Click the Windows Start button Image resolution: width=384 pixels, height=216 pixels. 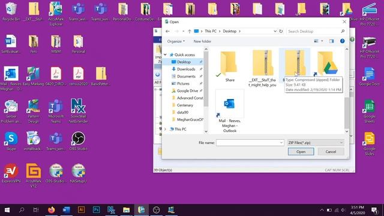[x=7, y=210]
